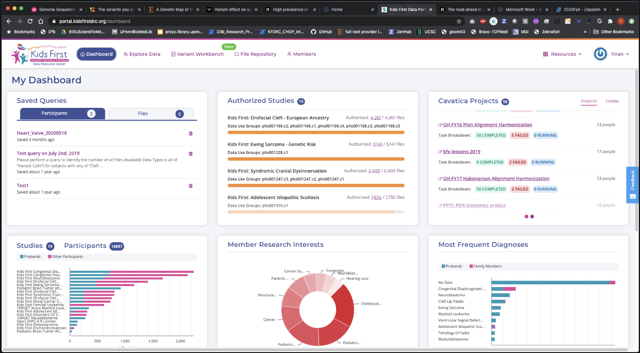The image size is (640, 353).
Task: Click the 4,261 authorized files link
Action: pyautogui.click(x=376, y=118)
